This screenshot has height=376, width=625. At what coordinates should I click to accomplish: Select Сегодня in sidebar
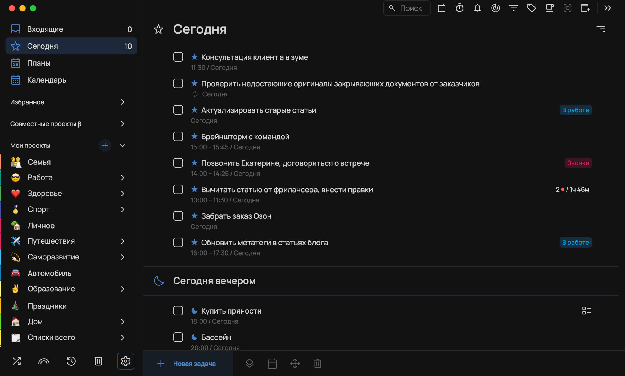pos(71,46)
